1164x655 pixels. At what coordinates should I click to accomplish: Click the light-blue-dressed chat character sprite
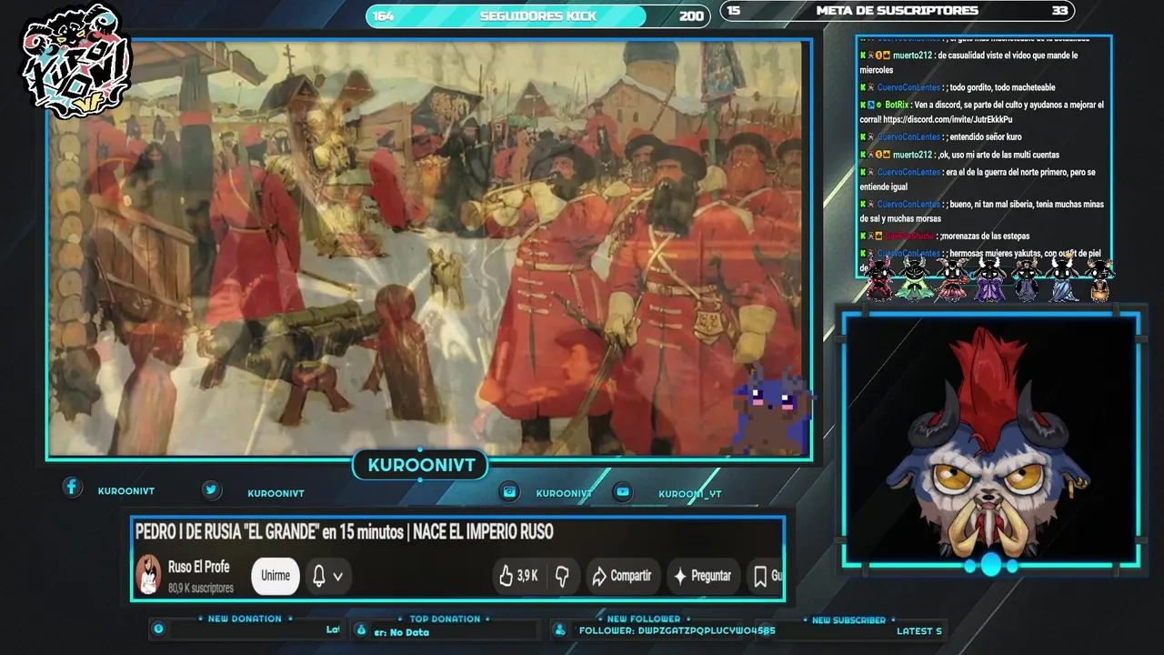(1062, 279)
